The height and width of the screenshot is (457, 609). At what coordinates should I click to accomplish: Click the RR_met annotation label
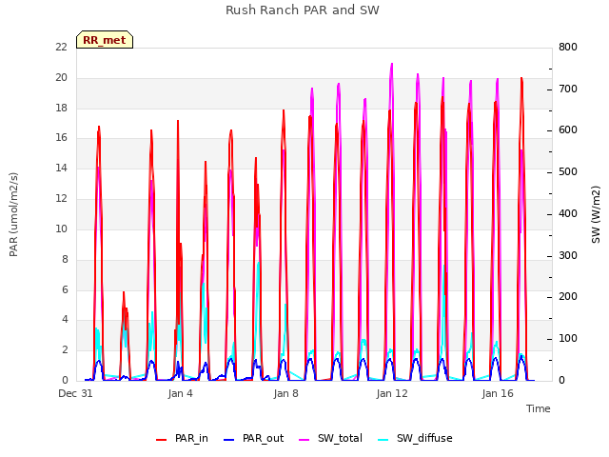(x=105, y=40)
